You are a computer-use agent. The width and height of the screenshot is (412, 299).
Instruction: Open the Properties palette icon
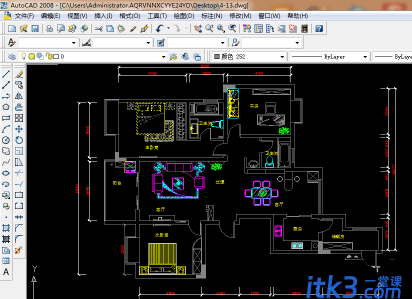pos(246,28)
